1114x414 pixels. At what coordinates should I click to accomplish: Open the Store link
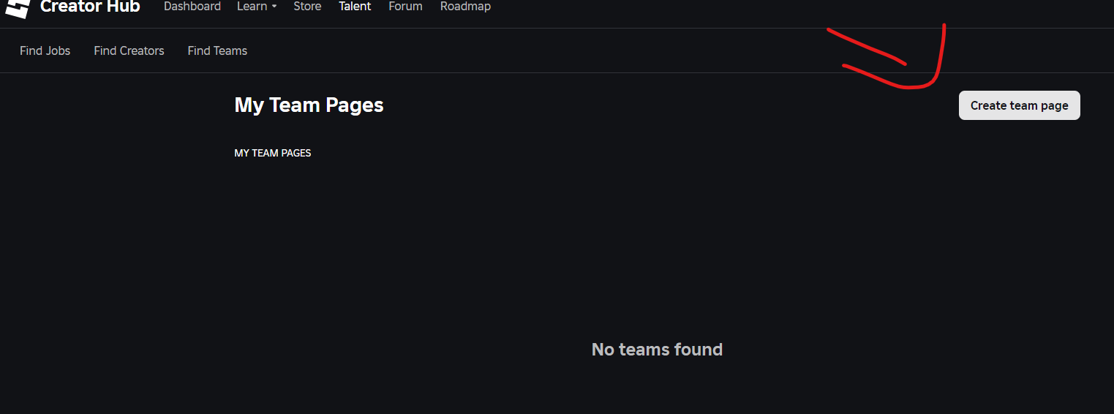[307, 7]
